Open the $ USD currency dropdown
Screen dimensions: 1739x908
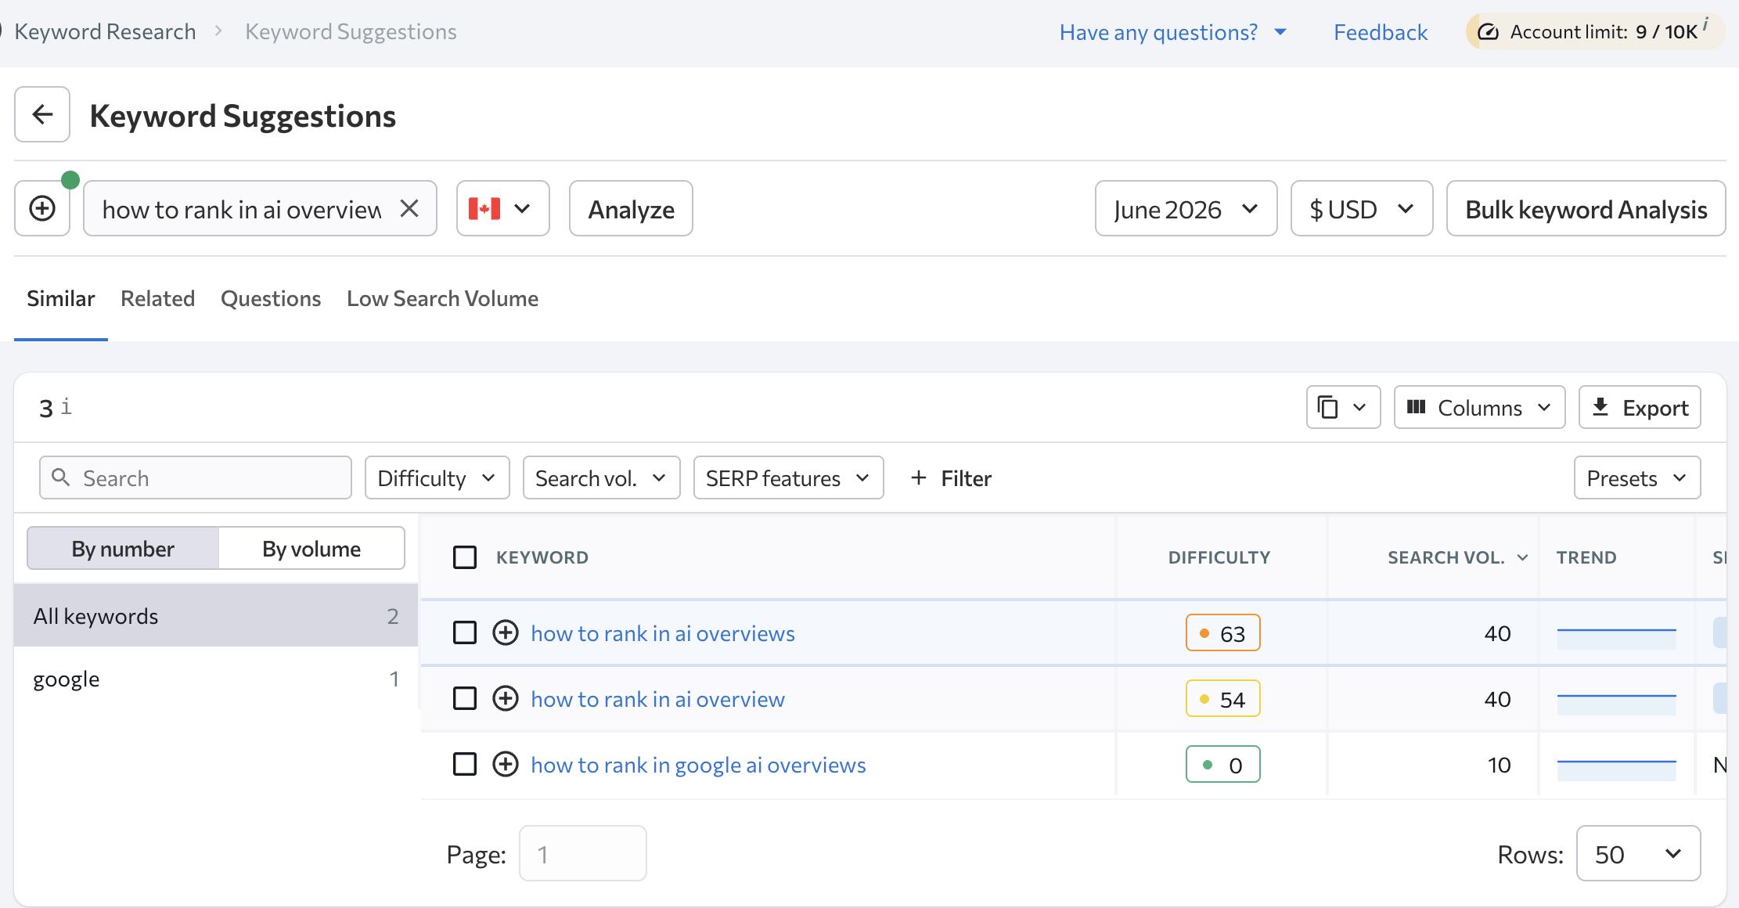pyautogui.click(x=1361, y=208)
